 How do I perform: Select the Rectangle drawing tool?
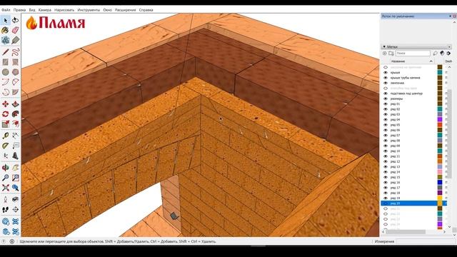(6, 62)
